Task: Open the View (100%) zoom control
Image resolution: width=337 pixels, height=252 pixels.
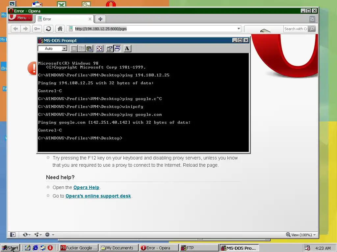Action: 301,235
